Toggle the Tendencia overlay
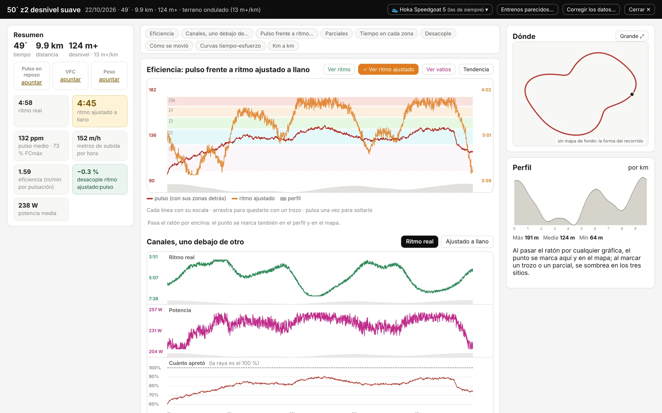The image size is (662, 413). 476,69
